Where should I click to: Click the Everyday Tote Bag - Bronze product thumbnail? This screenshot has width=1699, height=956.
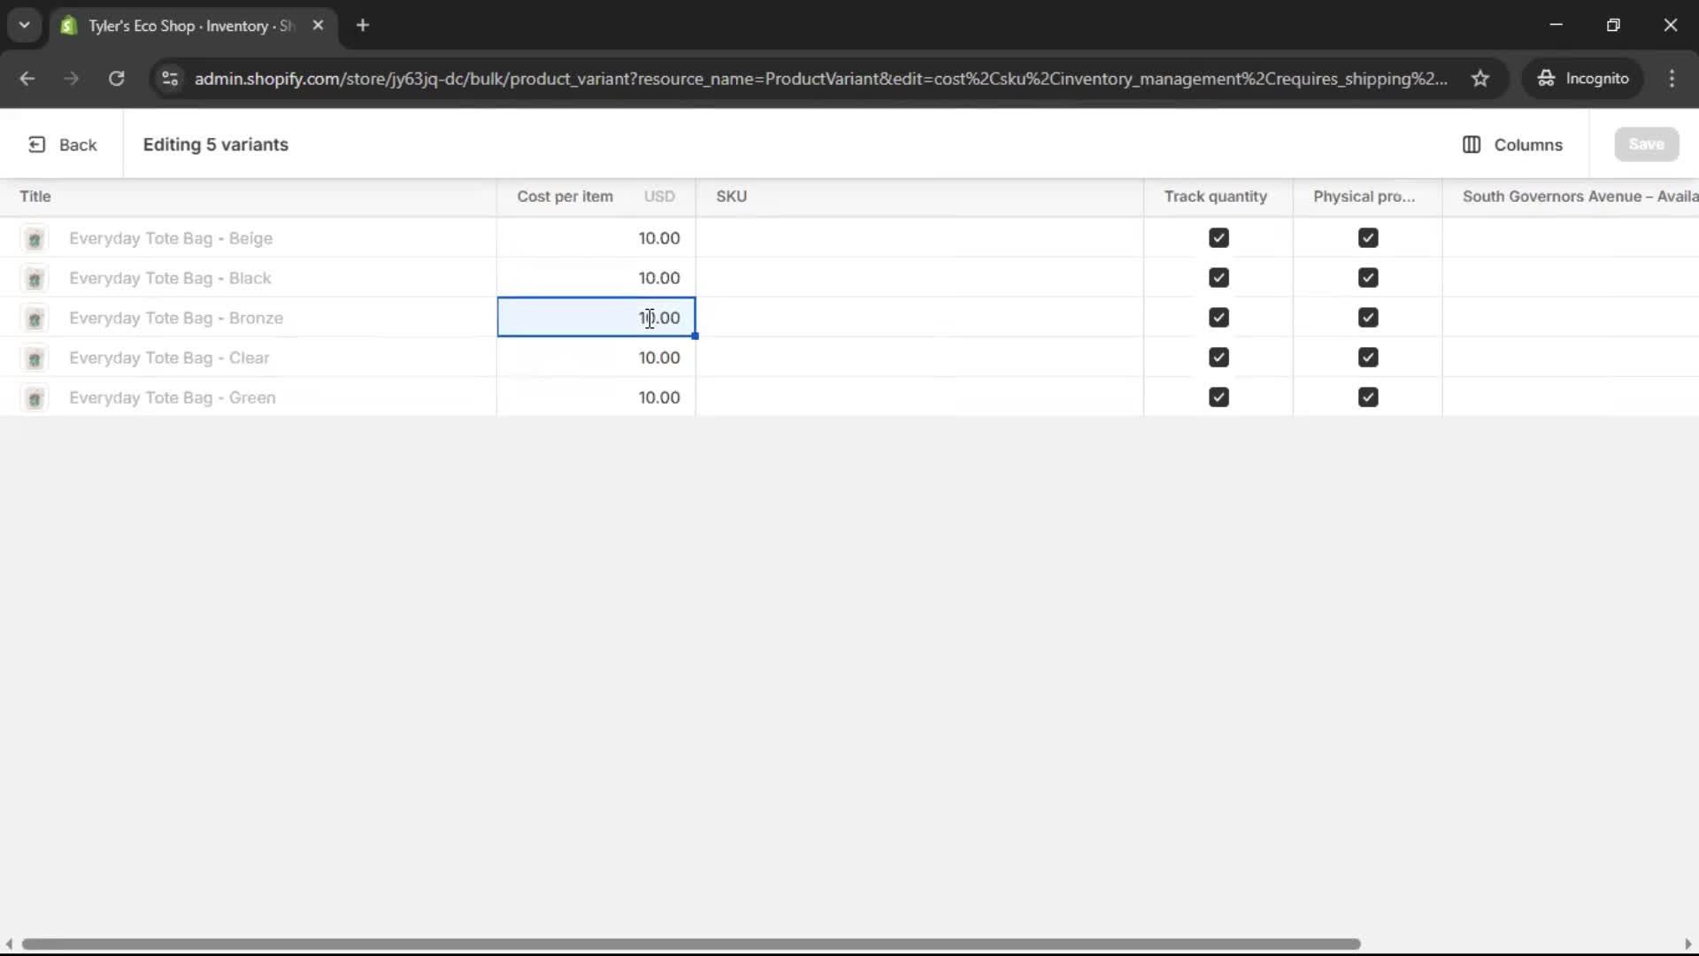(35, 319)
